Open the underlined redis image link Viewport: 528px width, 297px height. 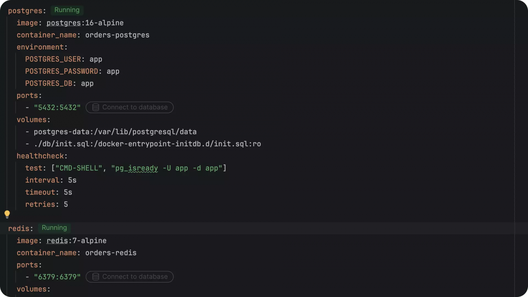coord(57,241)
